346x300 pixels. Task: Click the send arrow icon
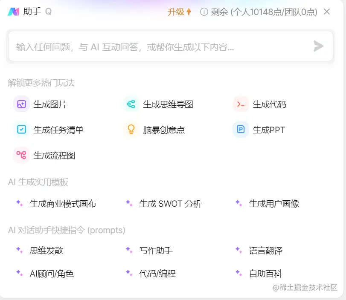(318, 46)
